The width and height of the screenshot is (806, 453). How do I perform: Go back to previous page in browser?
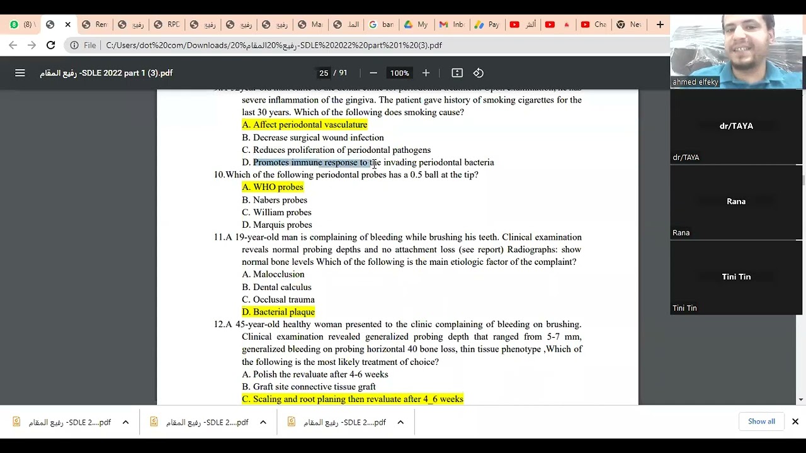coord(13,45)
